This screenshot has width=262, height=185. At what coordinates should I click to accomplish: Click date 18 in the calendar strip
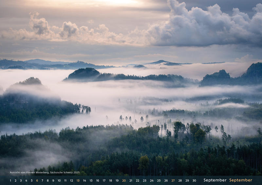[110, 180]
